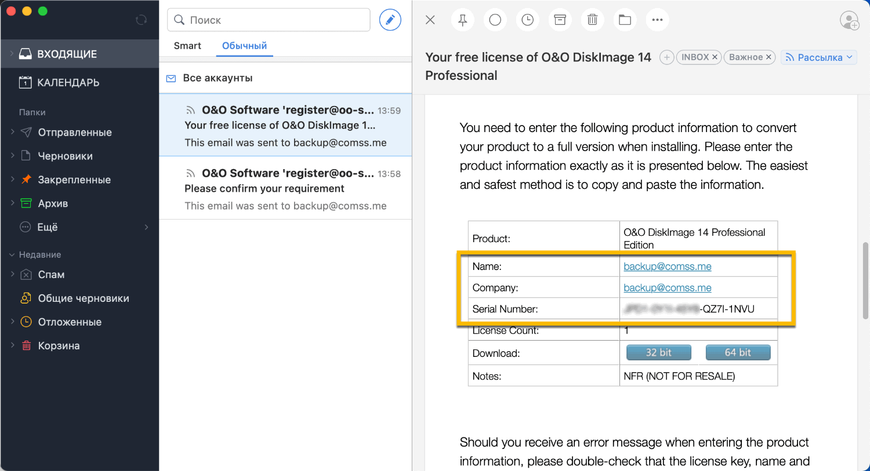Snooze the email using the clock icon
This screenshot has height=471, width=870.
[527, 20]
